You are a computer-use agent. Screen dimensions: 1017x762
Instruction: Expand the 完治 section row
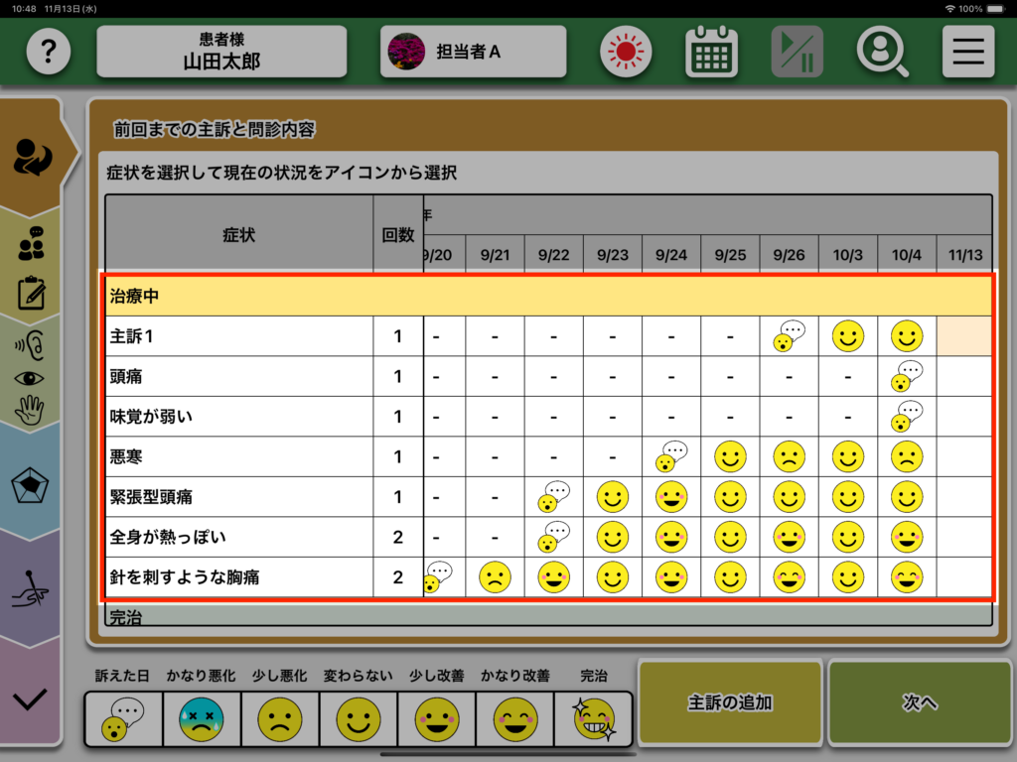click(548, 617)
